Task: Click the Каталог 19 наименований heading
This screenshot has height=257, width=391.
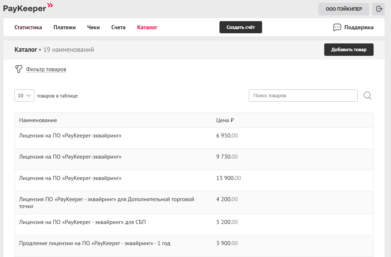Action: 54,50
